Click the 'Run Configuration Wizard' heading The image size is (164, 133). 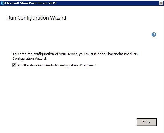tap(37, 18)
